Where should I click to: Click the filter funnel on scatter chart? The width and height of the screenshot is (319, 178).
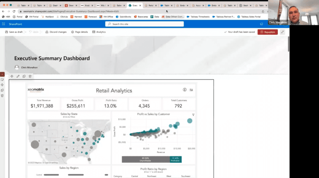coord(193,115)
